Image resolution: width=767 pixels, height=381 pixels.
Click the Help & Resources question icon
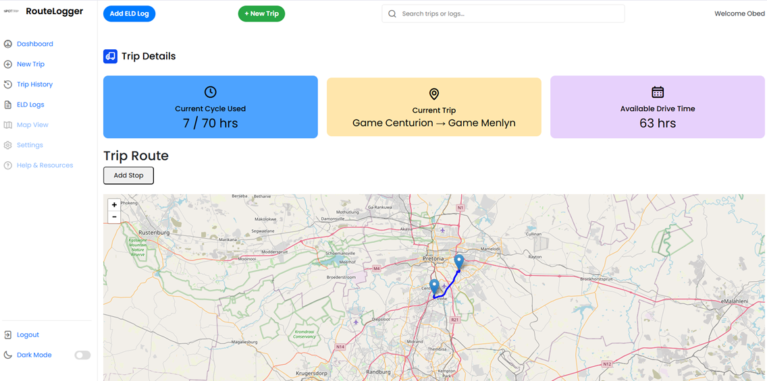[x=8, y=166]
